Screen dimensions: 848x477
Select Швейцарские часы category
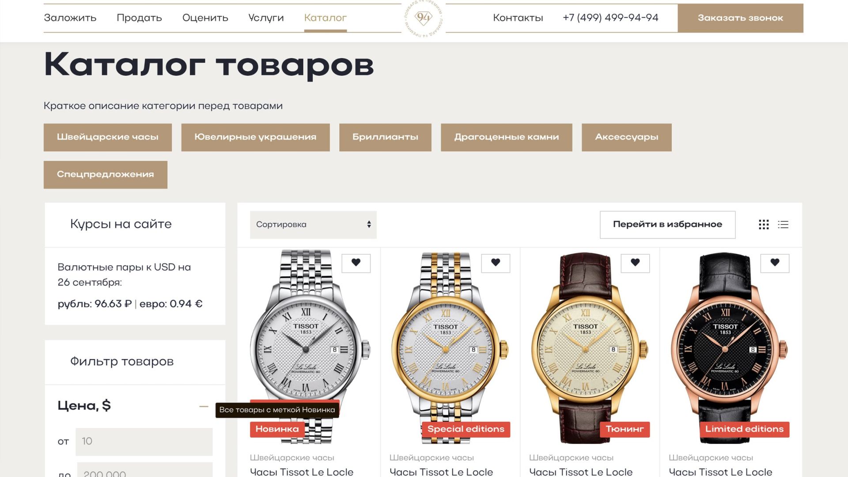108,137
